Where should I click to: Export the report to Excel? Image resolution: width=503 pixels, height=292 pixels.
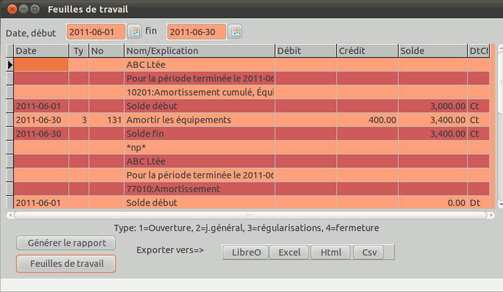(x=289, y=252)
